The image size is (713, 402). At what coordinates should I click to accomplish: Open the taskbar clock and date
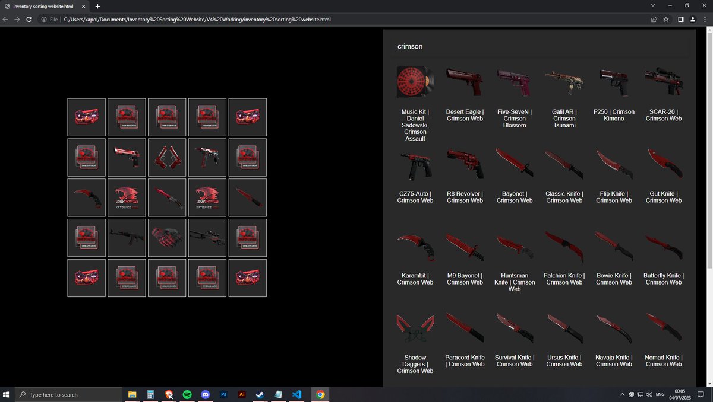point(680,394)
